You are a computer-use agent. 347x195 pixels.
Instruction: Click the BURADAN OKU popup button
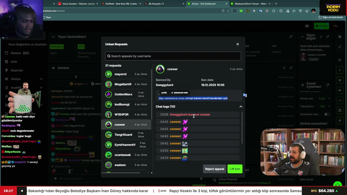(179, 93)
